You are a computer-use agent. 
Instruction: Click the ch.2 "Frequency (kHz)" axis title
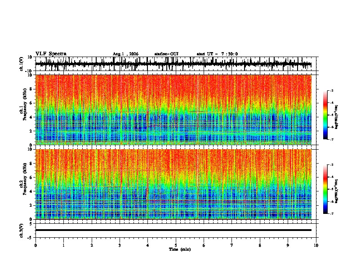click(25, 179)
